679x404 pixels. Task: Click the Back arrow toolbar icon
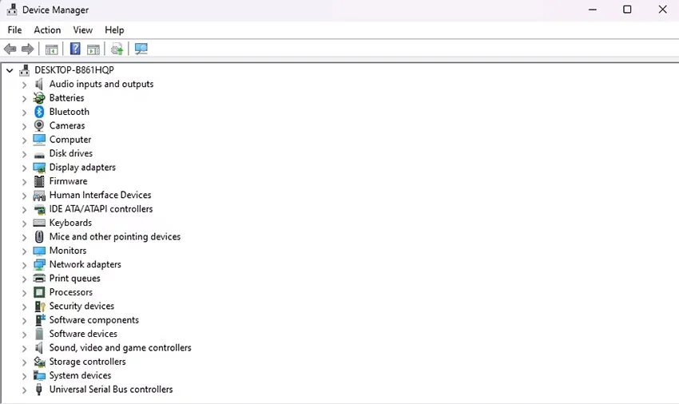point(10,49)
